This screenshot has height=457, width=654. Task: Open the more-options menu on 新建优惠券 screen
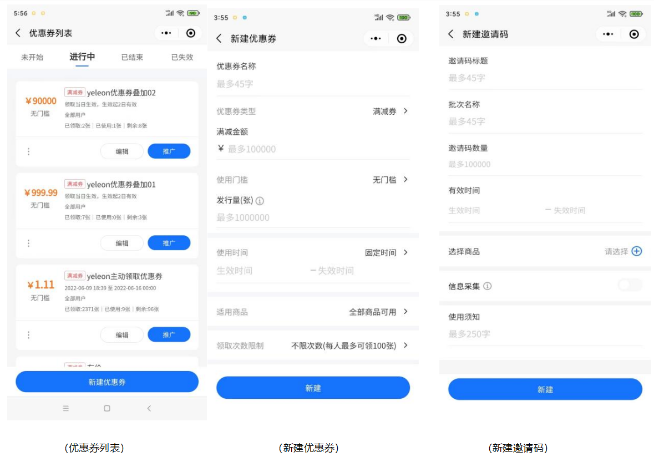pyautogui.click(x=376, y=39)
